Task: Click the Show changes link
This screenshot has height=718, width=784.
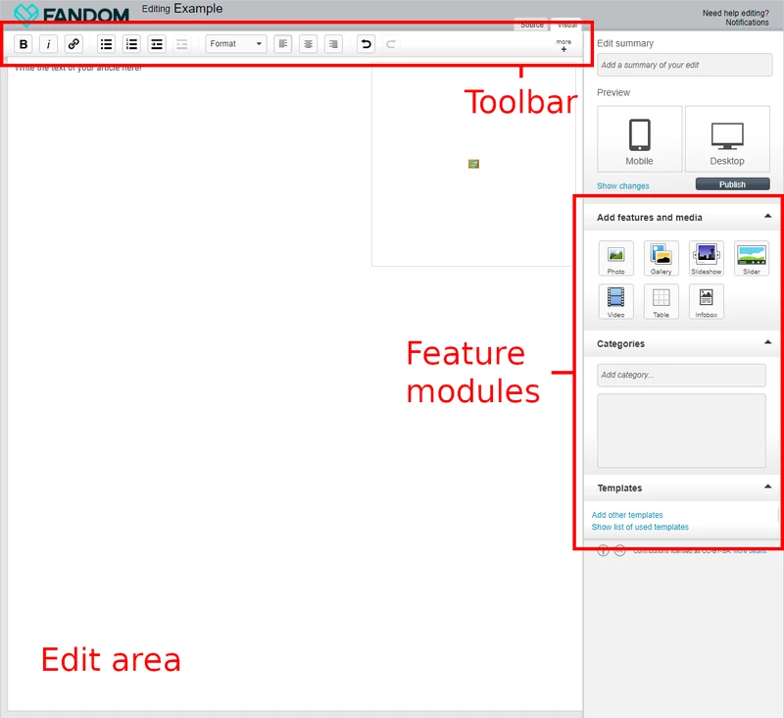Action: (622, 185)
